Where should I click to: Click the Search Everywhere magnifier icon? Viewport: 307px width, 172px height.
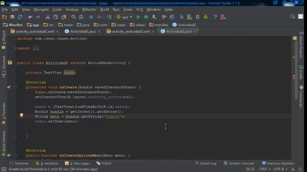(x=293, y=17)
